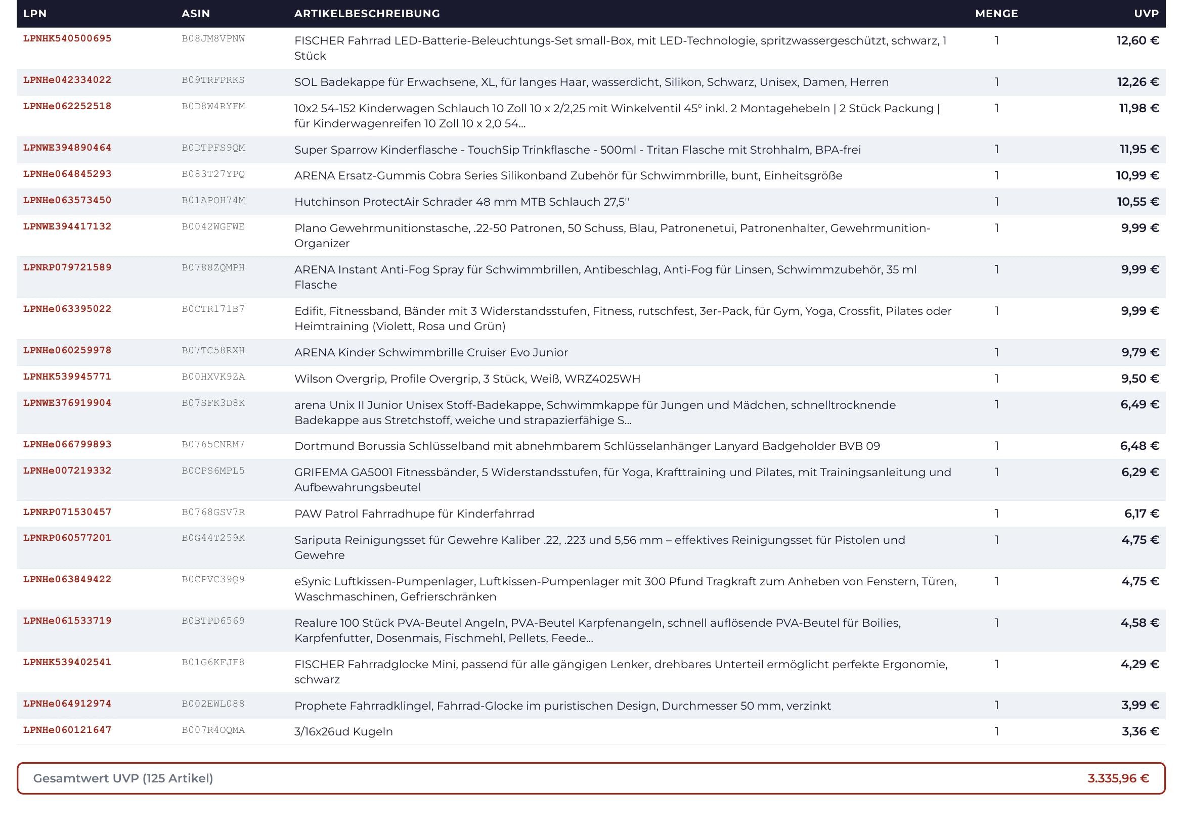Viewport: 1183px width, 836px height.
Task: Click ASIN B0CTR171B7
Action: (x=213, y=309)
